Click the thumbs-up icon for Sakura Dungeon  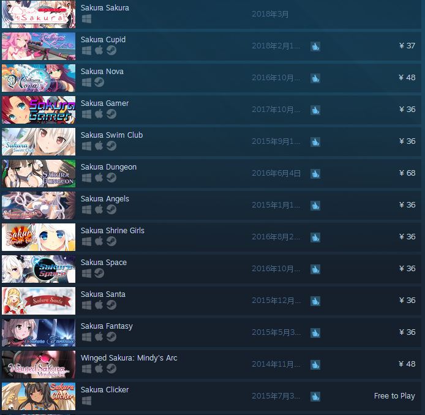pos(315,174)
